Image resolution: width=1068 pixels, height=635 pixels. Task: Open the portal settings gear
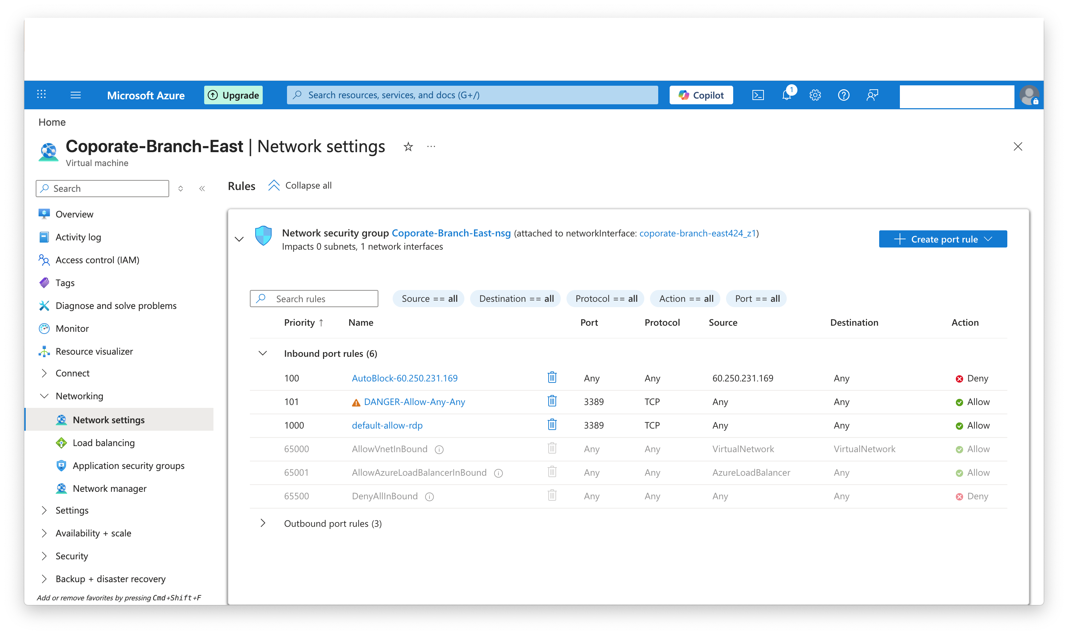(x=815, y=95)
